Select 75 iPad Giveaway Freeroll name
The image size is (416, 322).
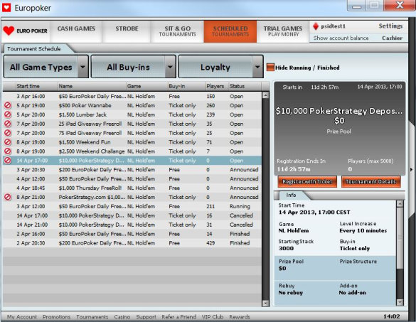point(90,133)
